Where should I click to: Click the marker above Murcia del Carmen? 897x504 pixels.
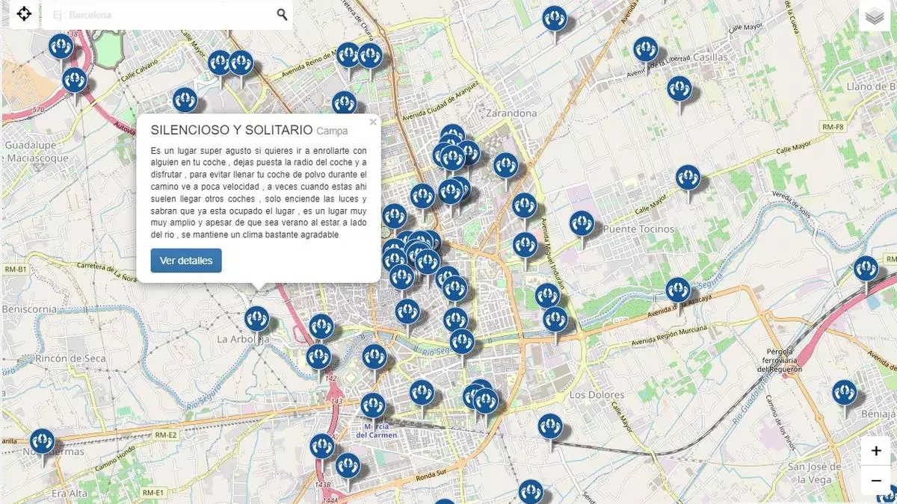tap(373, 405)
